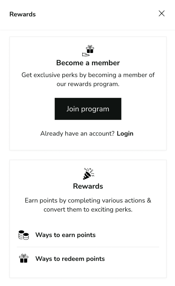
Task: Expand the Ways to earn points row
Action: 65,235
